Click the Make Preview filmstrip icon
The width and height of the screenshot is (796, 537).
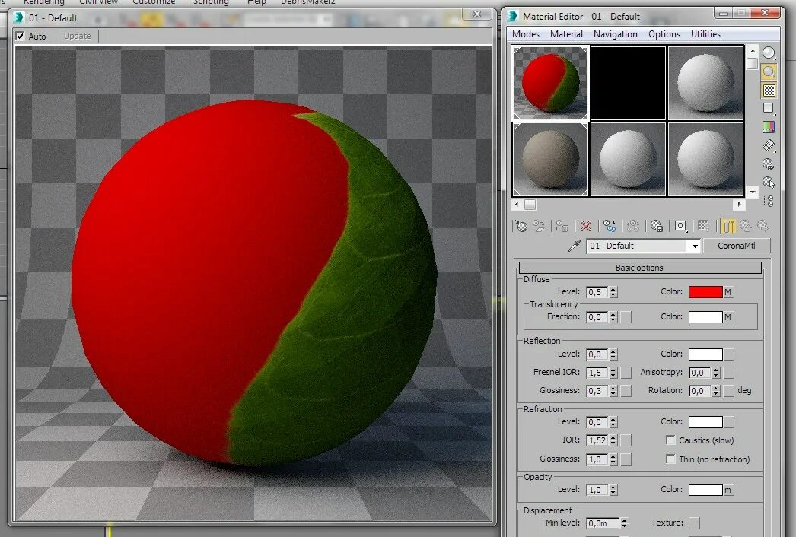(769, 146)
